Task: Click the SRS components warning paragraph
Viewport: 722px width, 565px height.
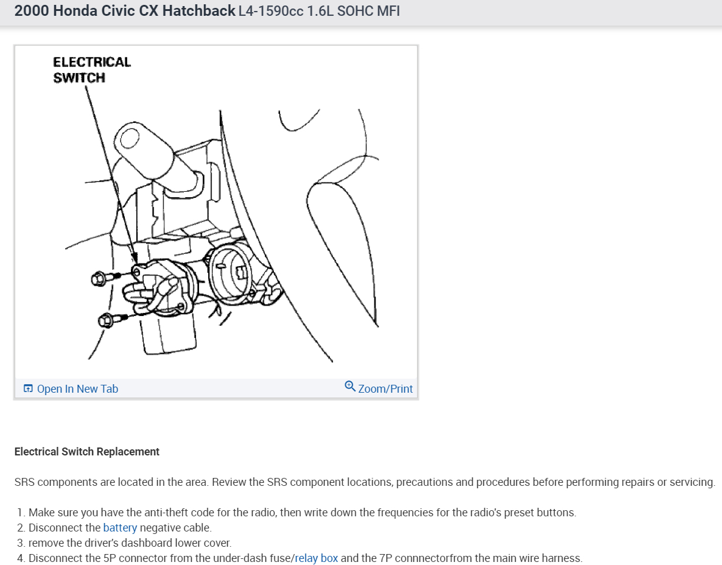Action: tap(365, 482)
